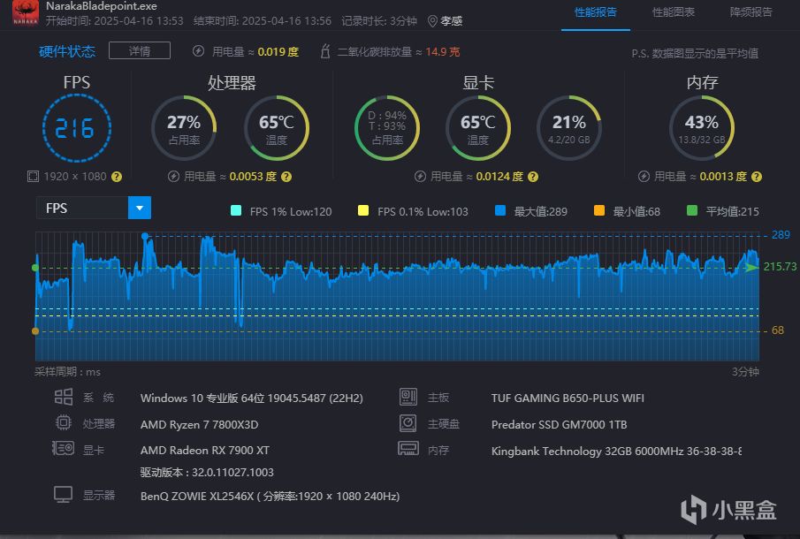The width and height of the screenshot is (800, 539).
Task: Click the 记录时长: 3分钟 text
Action: pos(379,21)
